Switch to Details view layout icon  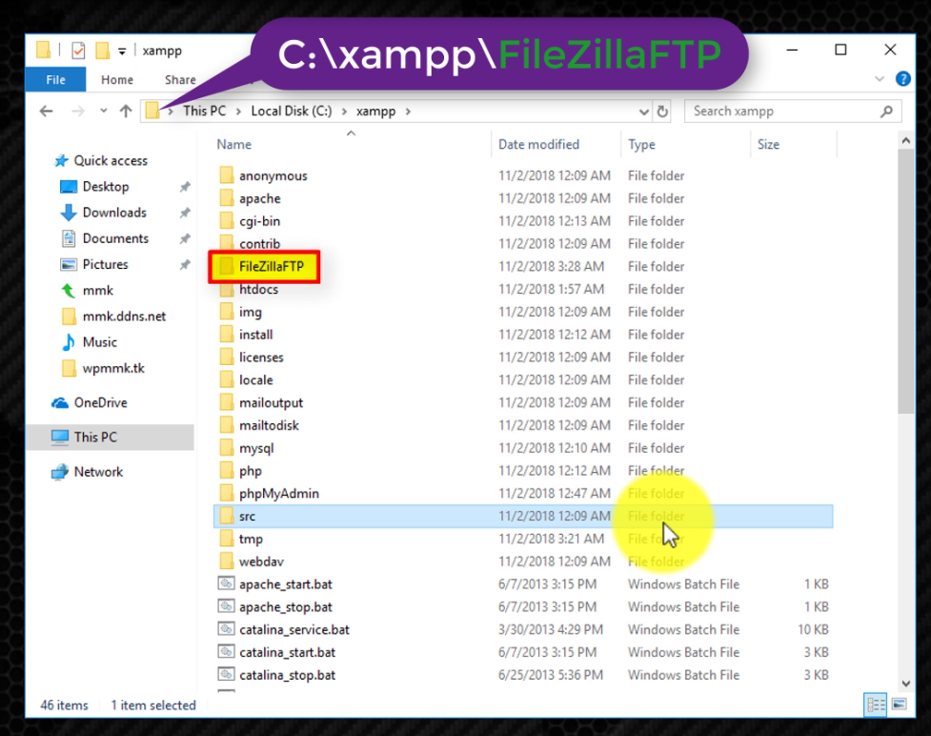tap(876, 705)
